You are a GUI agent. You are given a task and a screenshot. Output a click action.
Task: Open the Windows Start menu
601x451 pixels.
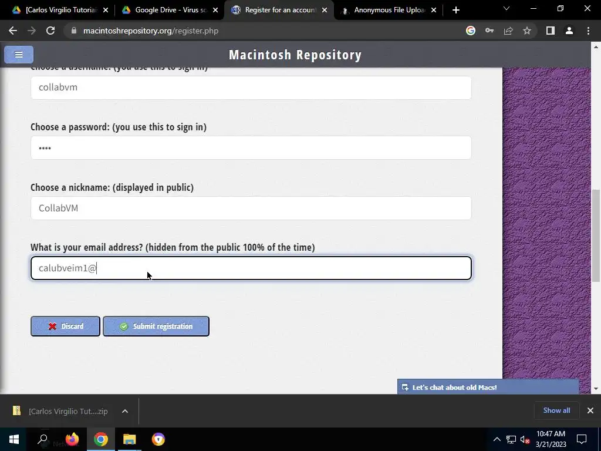[x=14, y=439]
